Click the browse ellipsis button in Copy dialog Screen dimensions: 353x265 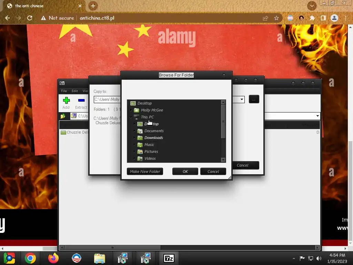click(254, 99)
